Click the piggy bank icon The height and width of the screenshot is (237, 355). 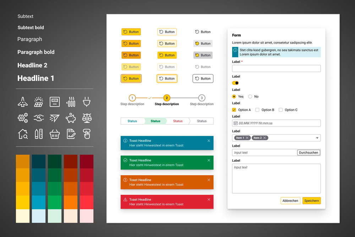coord(71,118)
